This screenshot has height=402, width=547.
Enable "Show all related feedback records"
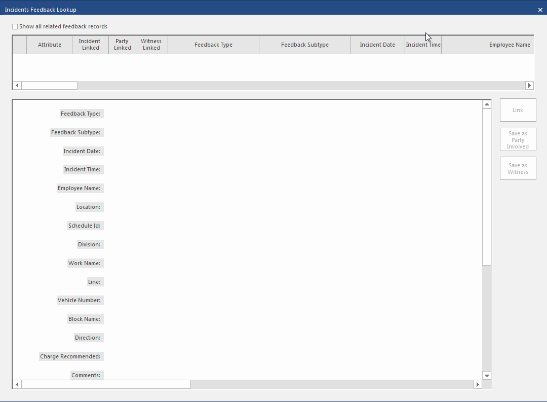point(15,26)
